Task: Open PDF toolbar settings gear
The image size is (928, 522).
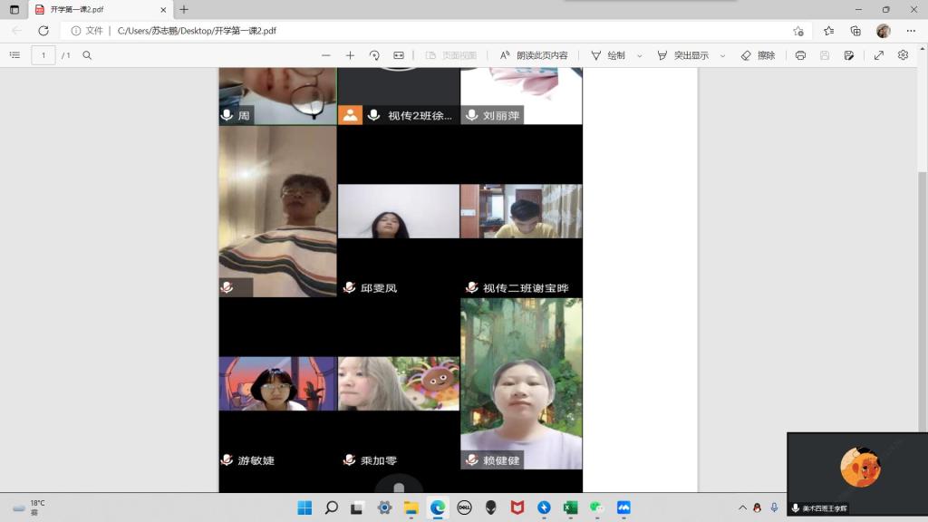Action: click(x=903, y=55)
